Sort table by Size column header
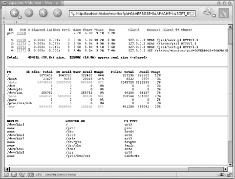 click(x=77, y=30)
